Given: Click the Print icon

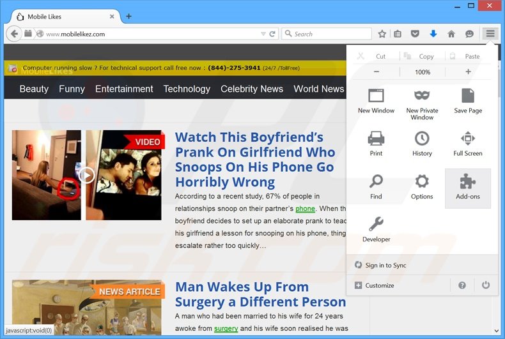Looking at the screenshot, I should coord(376,144).
